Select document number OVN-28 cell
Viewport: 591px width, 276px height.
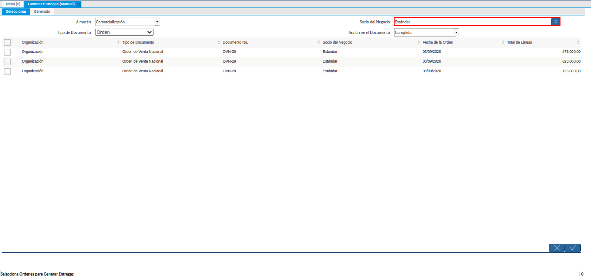(x=229, y=71)
